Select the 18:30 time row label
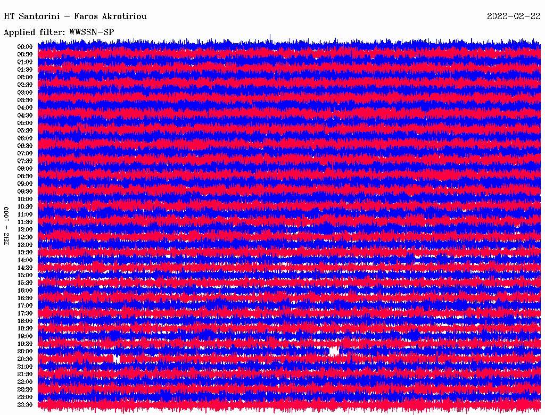The image size is (545, 415). click(25, 328)
